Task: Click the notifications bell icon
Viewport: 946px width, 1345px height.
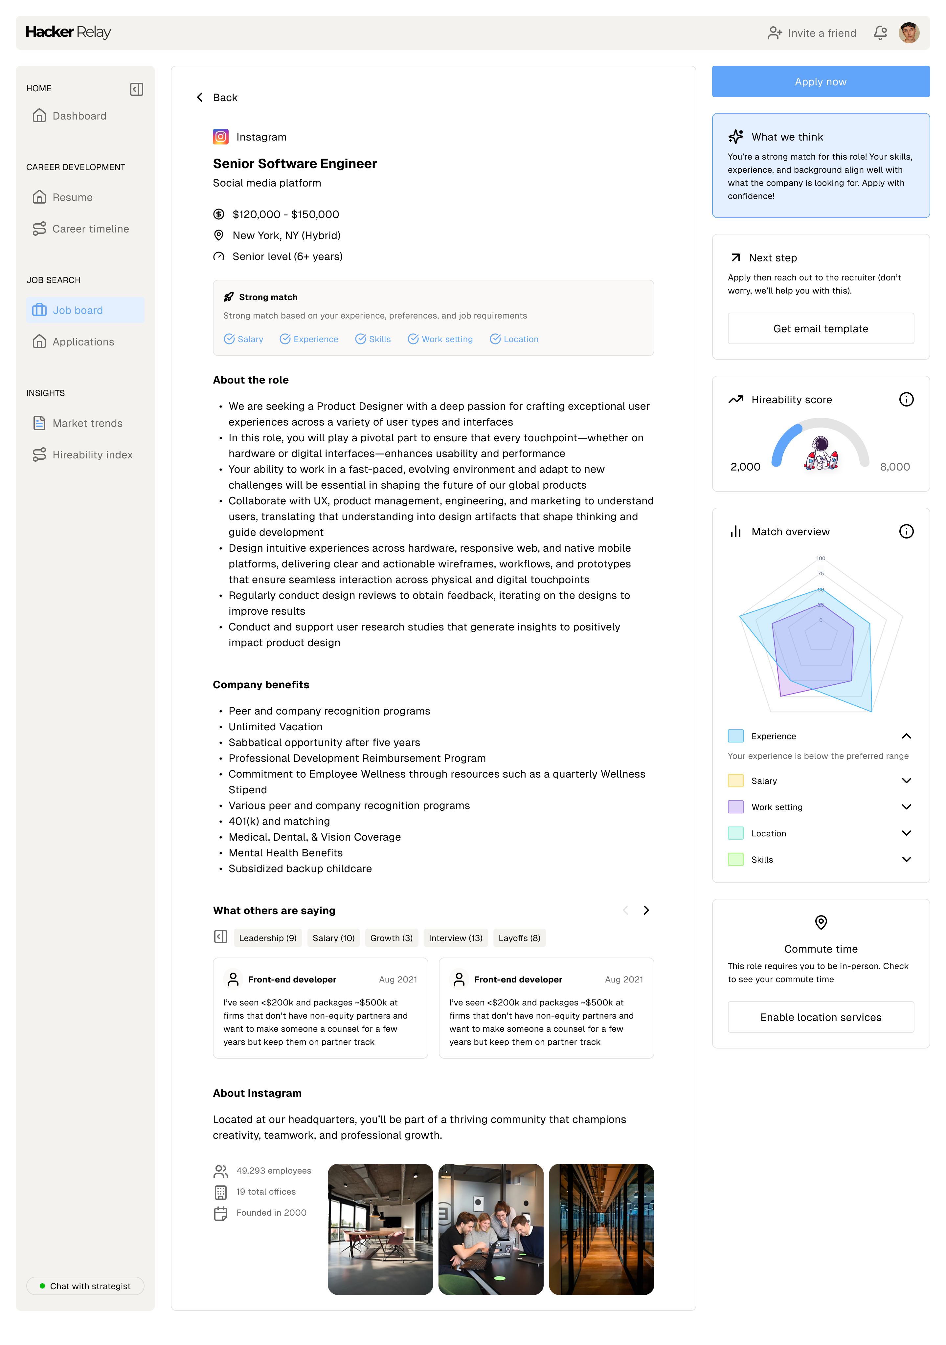Action: tap(880, 33)
